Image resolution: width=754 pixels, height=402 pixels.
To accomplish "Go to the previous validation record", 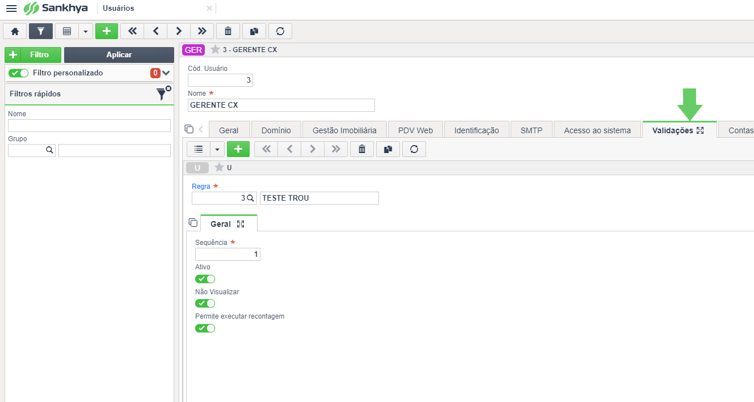I will point(289,149).
